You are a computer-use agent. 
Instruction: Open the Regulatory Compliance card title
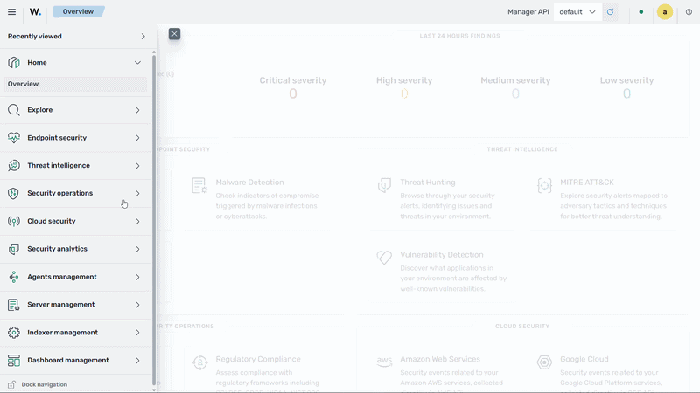pyautogui.click(x=258, y=359)
